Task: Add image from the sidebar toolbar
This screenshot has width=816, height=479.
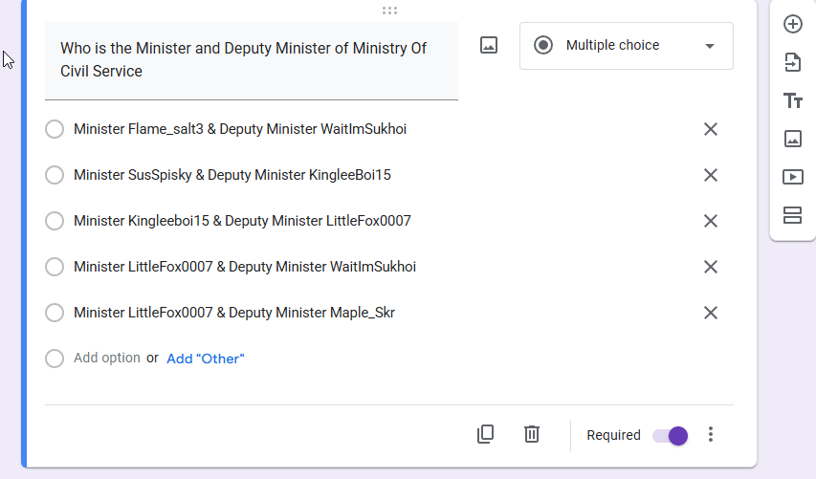Action: 793,139
